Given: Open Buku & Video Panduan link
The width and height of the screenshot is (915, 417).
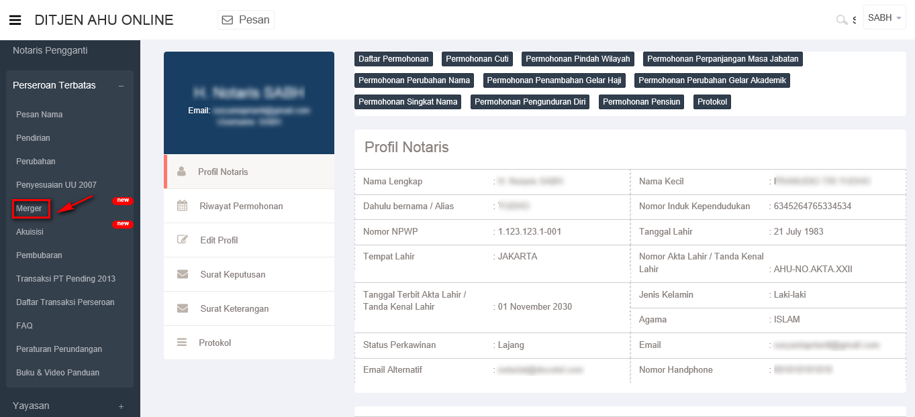Looking at the screenshot, I should point(58,373).
